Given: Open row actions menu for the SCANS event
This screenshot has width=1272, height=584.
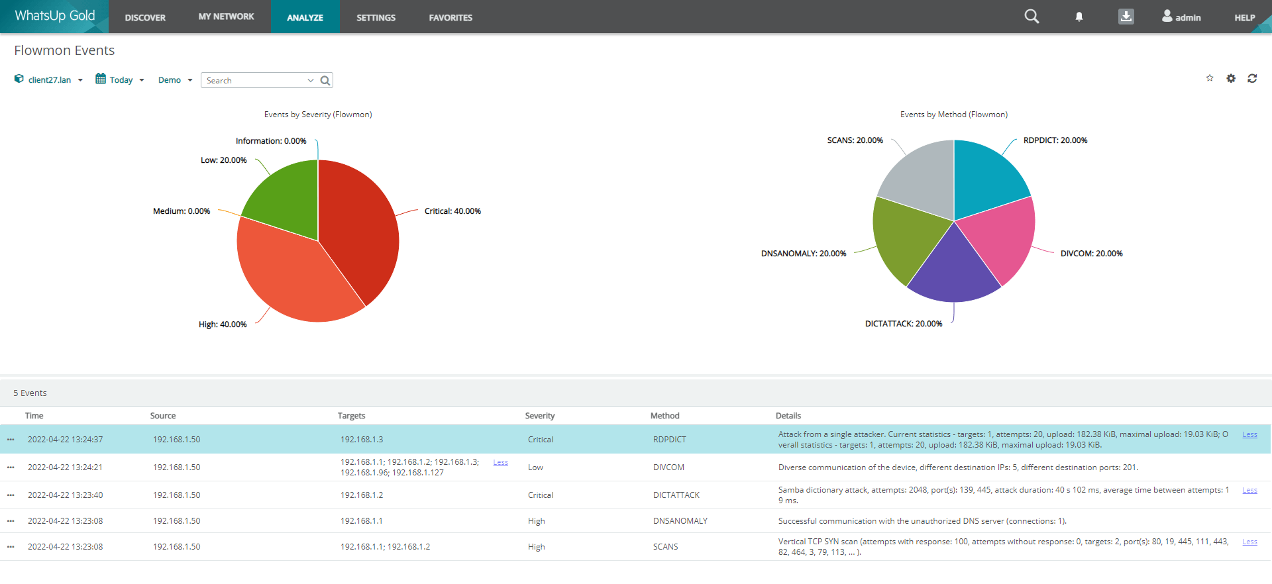Looking at the screenshot, I should click(x=11, y=547).
